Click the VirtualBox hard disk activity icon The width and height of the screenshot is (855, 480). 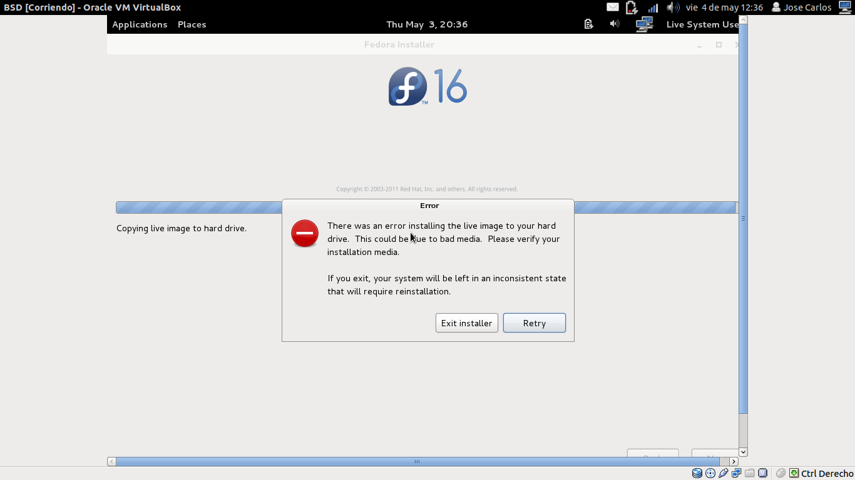point(697,473)
